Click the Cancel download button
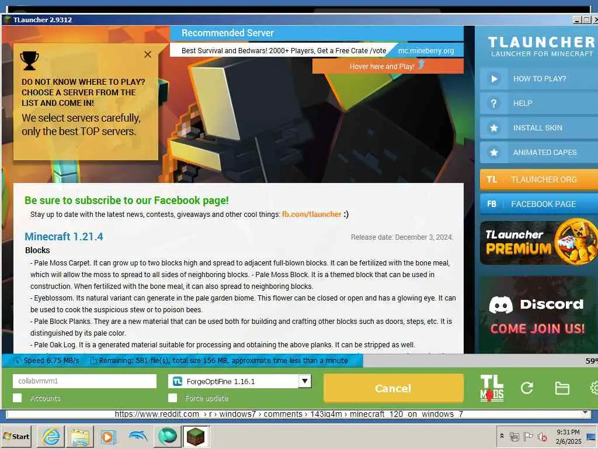Image resolution: width=598 pixels, height=449 pixels. point(393,388)
